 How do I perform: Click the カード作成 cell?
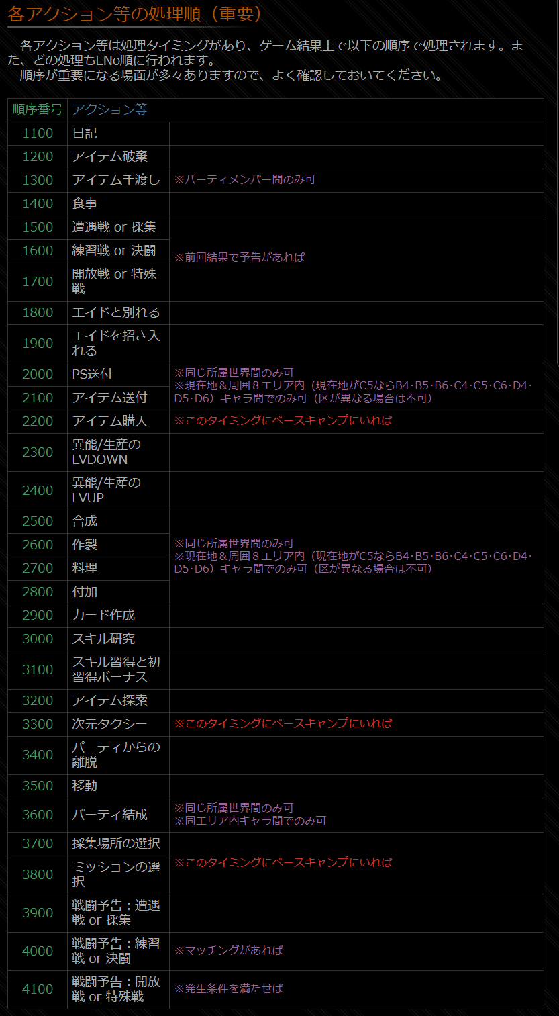click(x=118, y=616)
